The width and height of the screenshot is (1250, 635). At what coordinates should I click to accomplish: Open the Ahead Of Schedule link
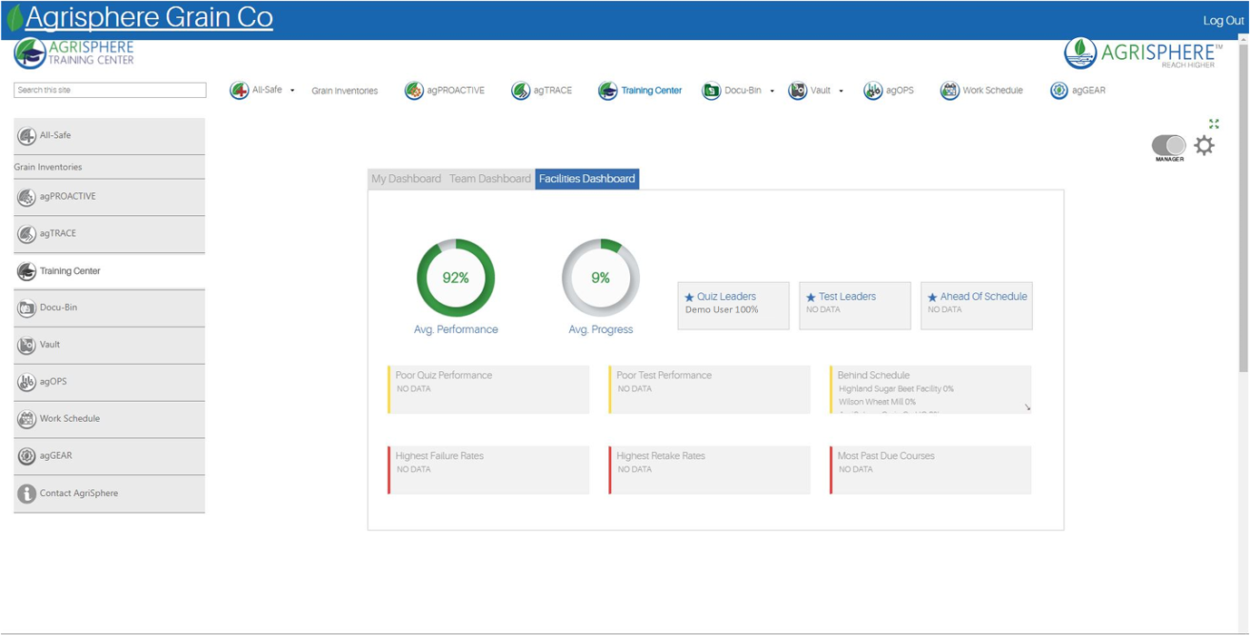[984, 297]
